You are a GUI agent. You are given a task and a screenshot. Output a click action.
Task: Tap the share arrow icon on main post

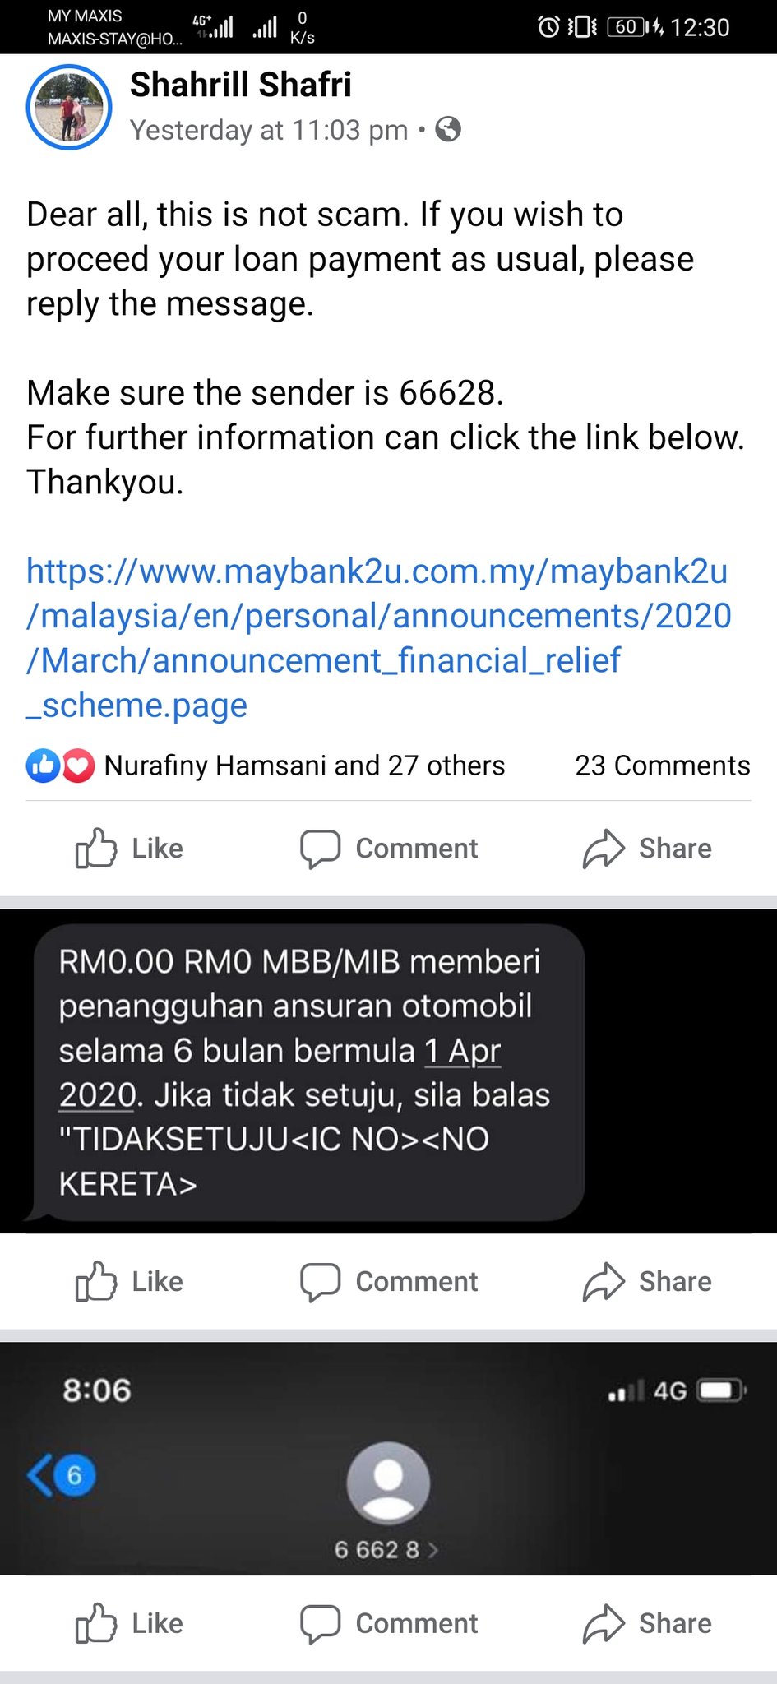click(x=604, y=849)
